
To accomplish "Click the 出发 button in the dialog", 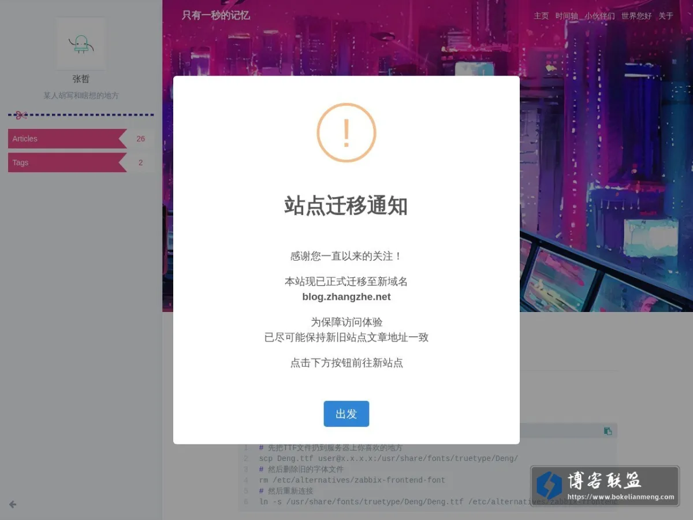I will pyautogui.click(x=346, y=414).
